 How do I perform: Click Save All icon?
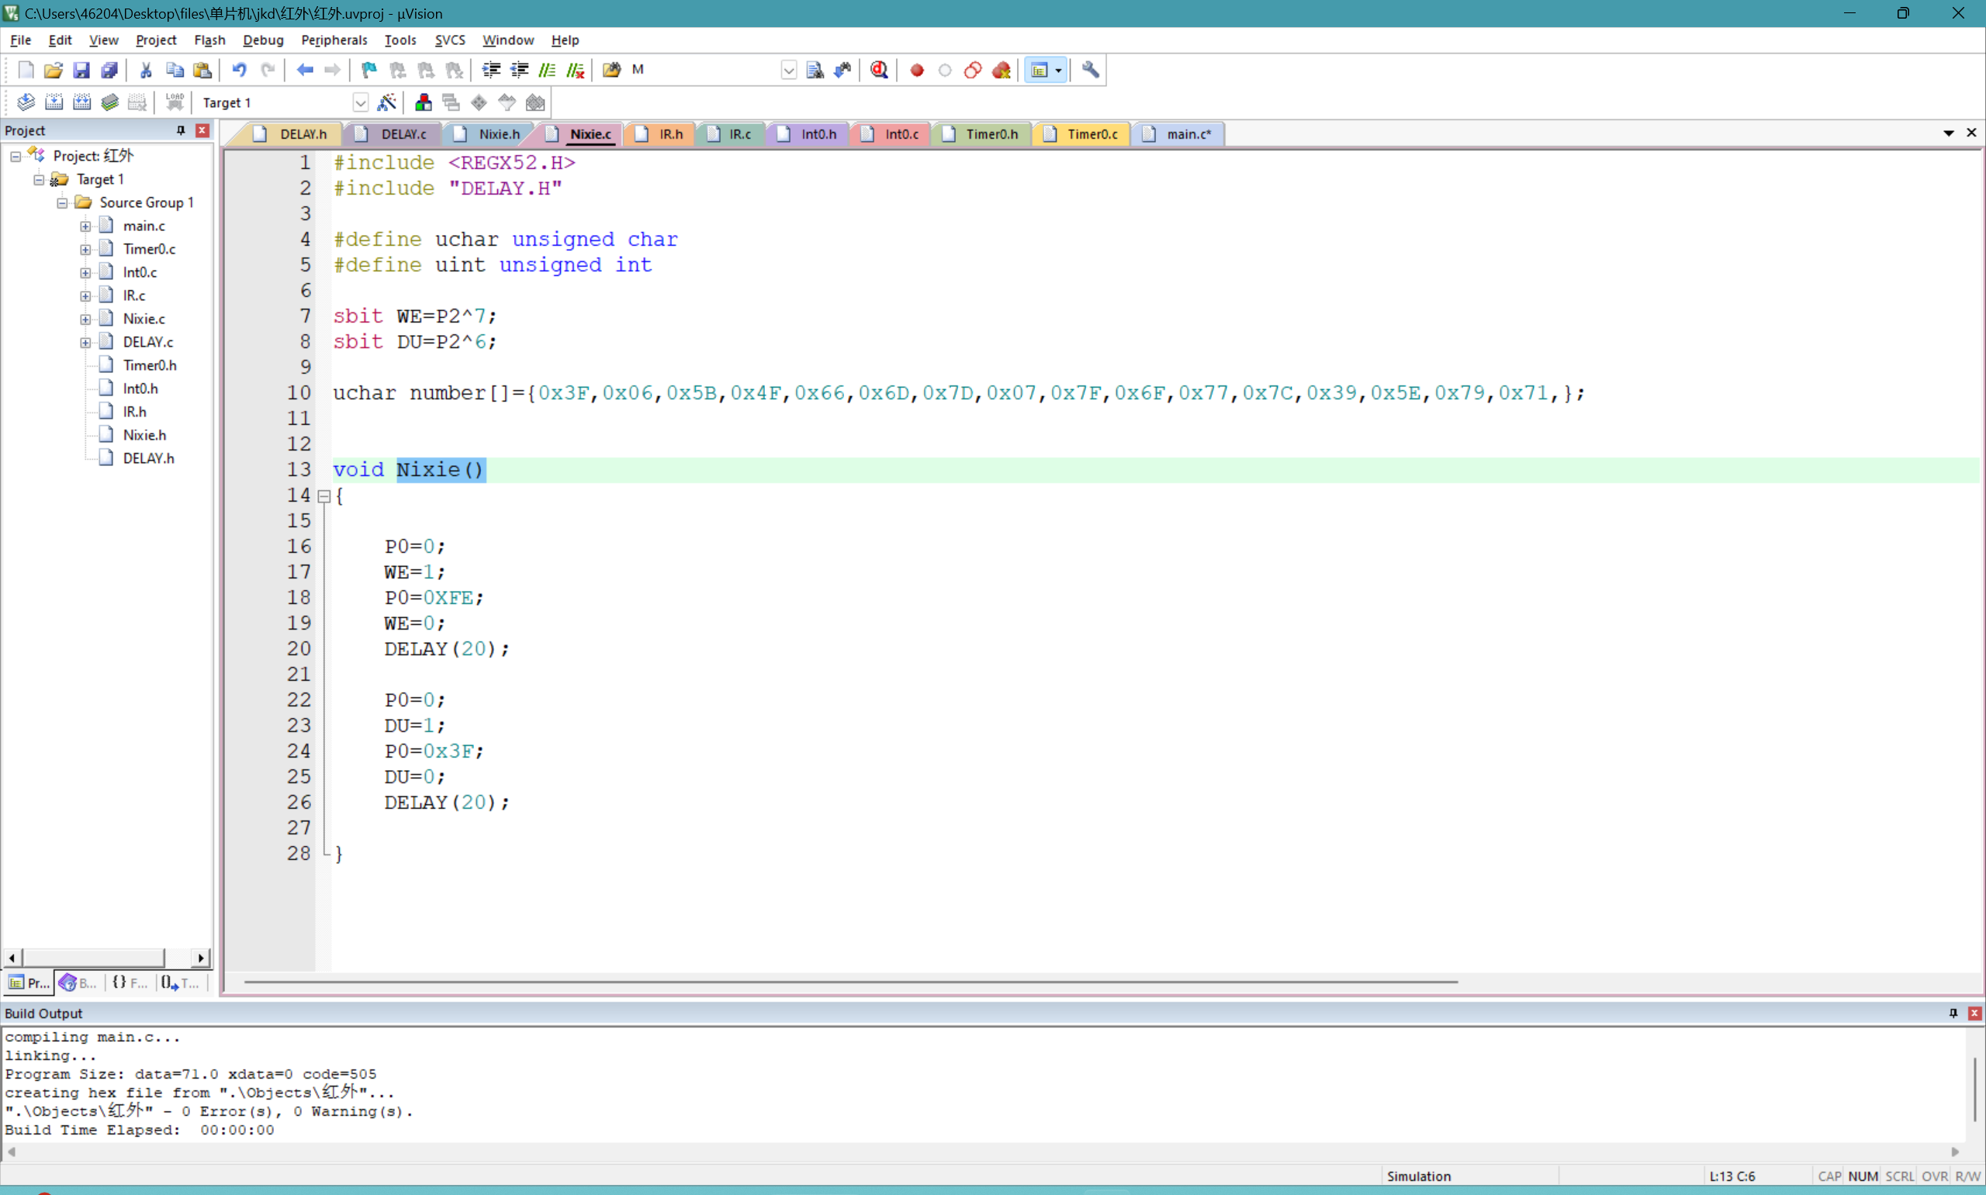[x=109, y=70]
